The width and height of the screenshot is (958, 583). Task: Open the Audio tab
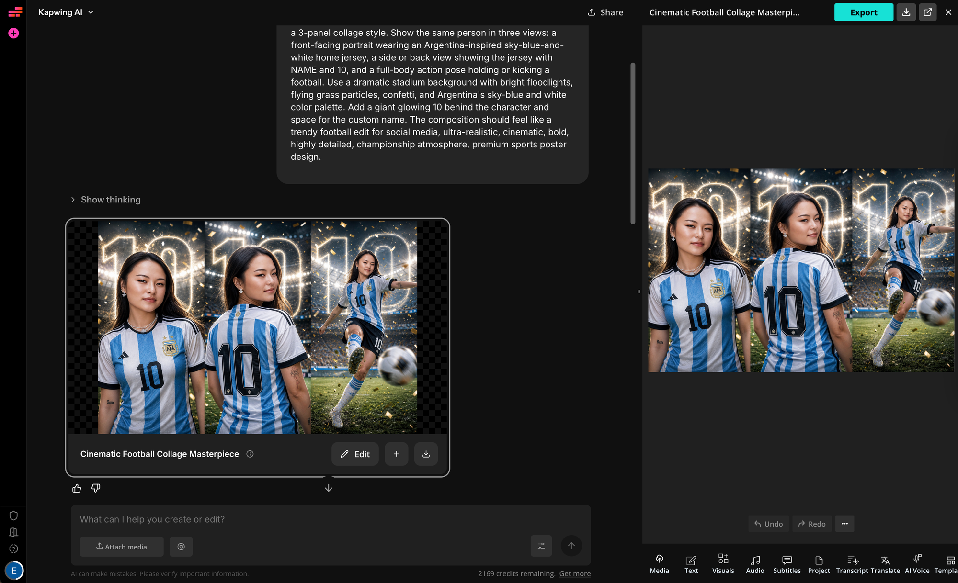[x=755, y=564]
